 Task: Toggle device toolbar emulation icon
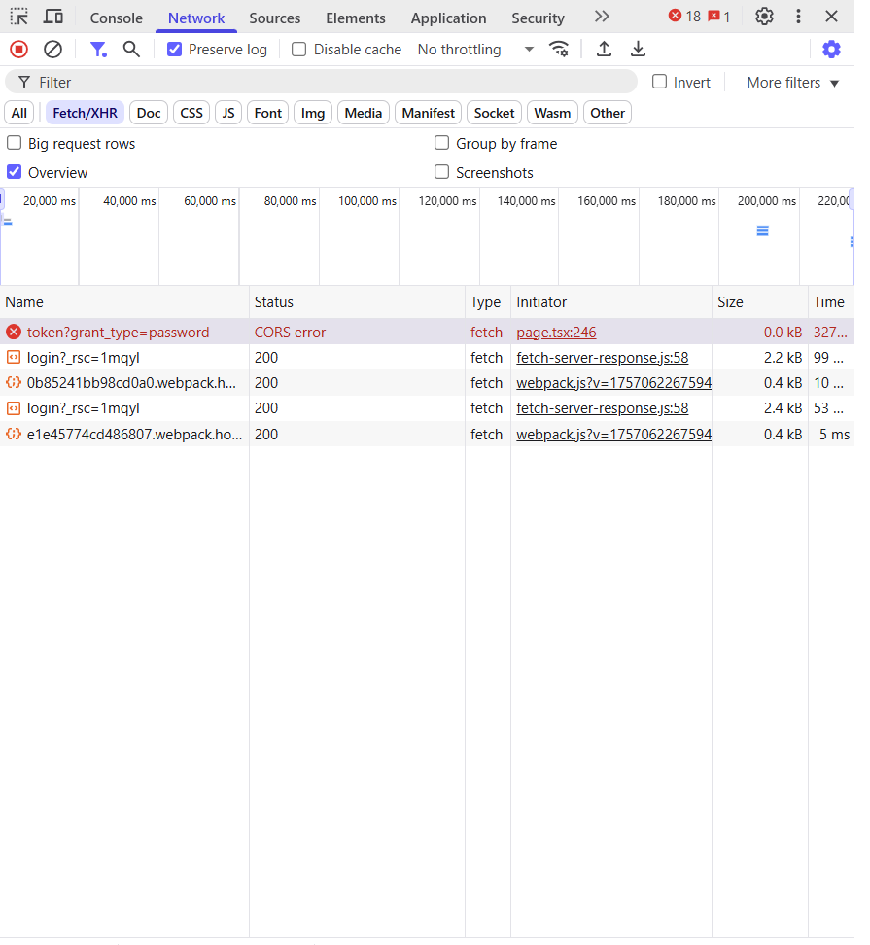coord(53,17)
